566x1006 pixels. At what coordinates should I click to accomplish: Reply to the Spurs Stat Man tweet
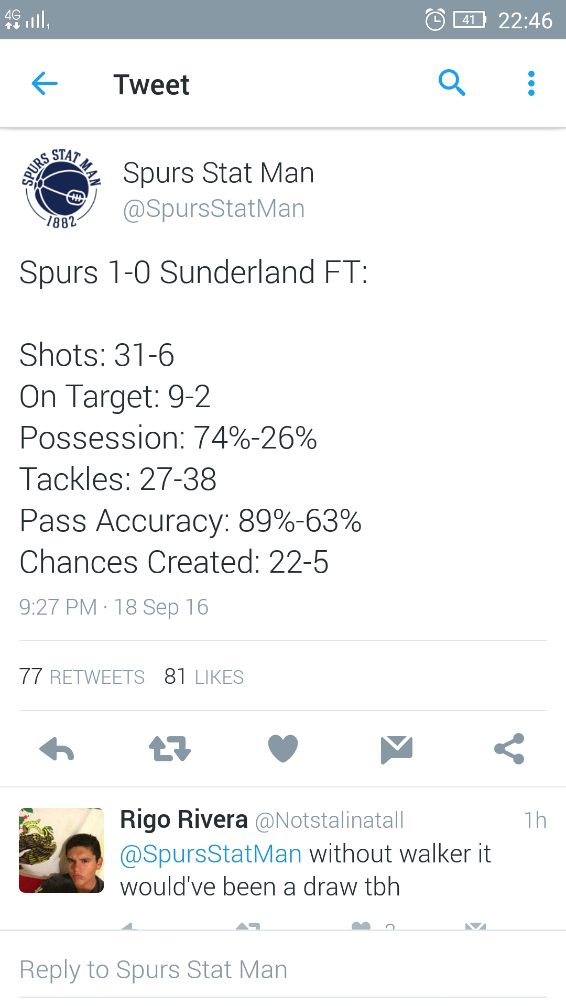pos(57,749)
